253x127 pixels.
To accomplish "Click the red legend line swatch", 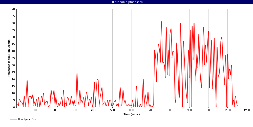I will point(14,119).
